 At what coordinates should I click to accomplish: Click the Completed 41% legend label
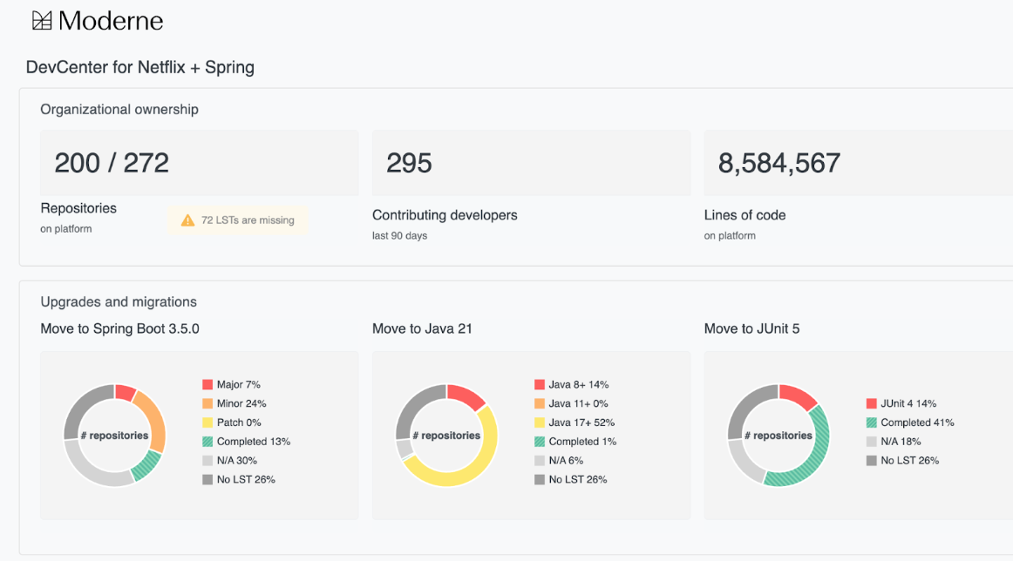point(917,422)
